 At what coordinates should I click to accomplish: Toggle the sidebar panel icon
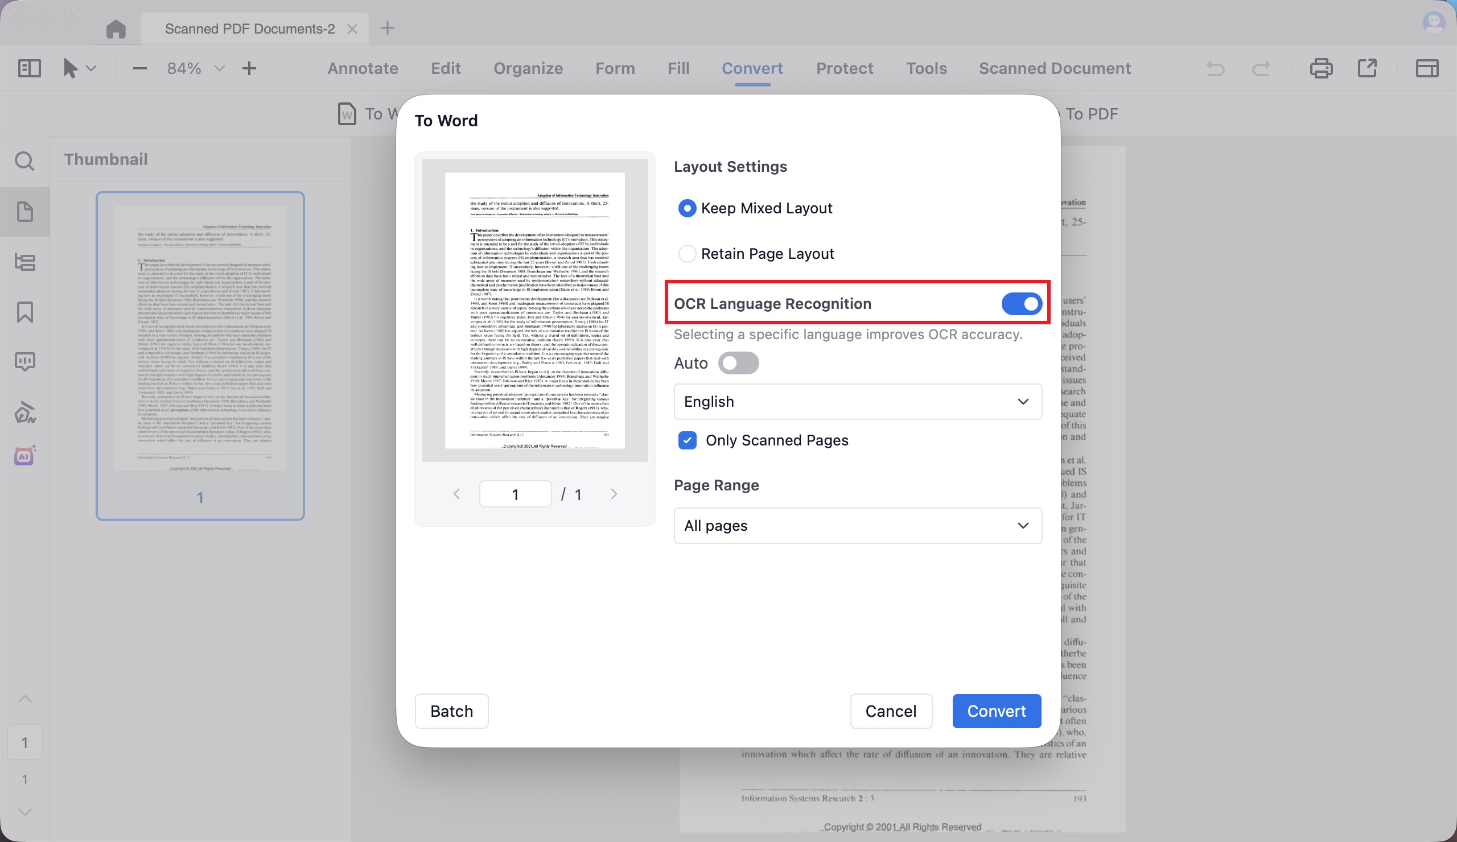(x=30, y=68)
